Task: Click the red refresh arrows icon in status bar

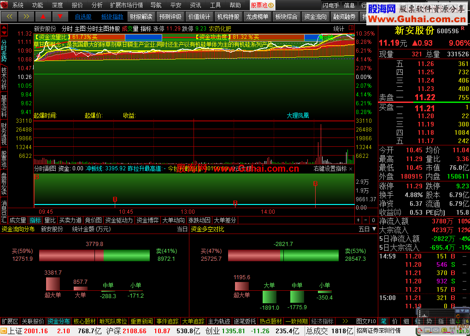Action: tap(419, 331)
